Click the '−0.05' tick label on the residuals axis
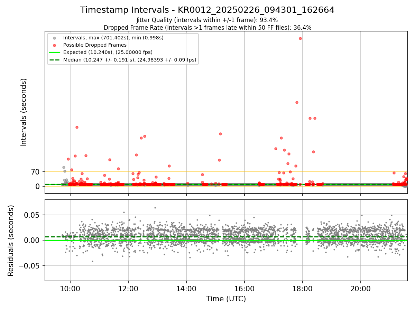The width and height of the screenshot is (415, 311). point(30,266)
